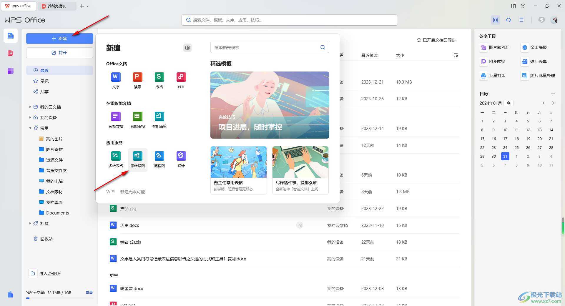
Task: Click the 打开 button
Action: click(59, 53)
